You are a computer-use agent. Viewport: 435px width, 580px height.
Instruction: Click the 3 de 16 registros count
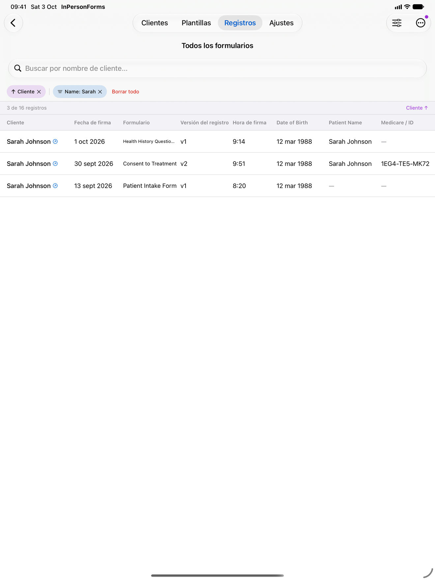[x=27, y=108]
